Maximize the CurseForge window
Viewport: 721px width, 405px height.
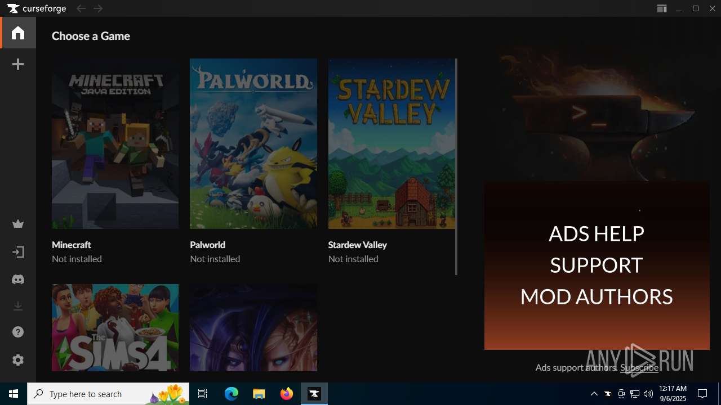point(696,8)
